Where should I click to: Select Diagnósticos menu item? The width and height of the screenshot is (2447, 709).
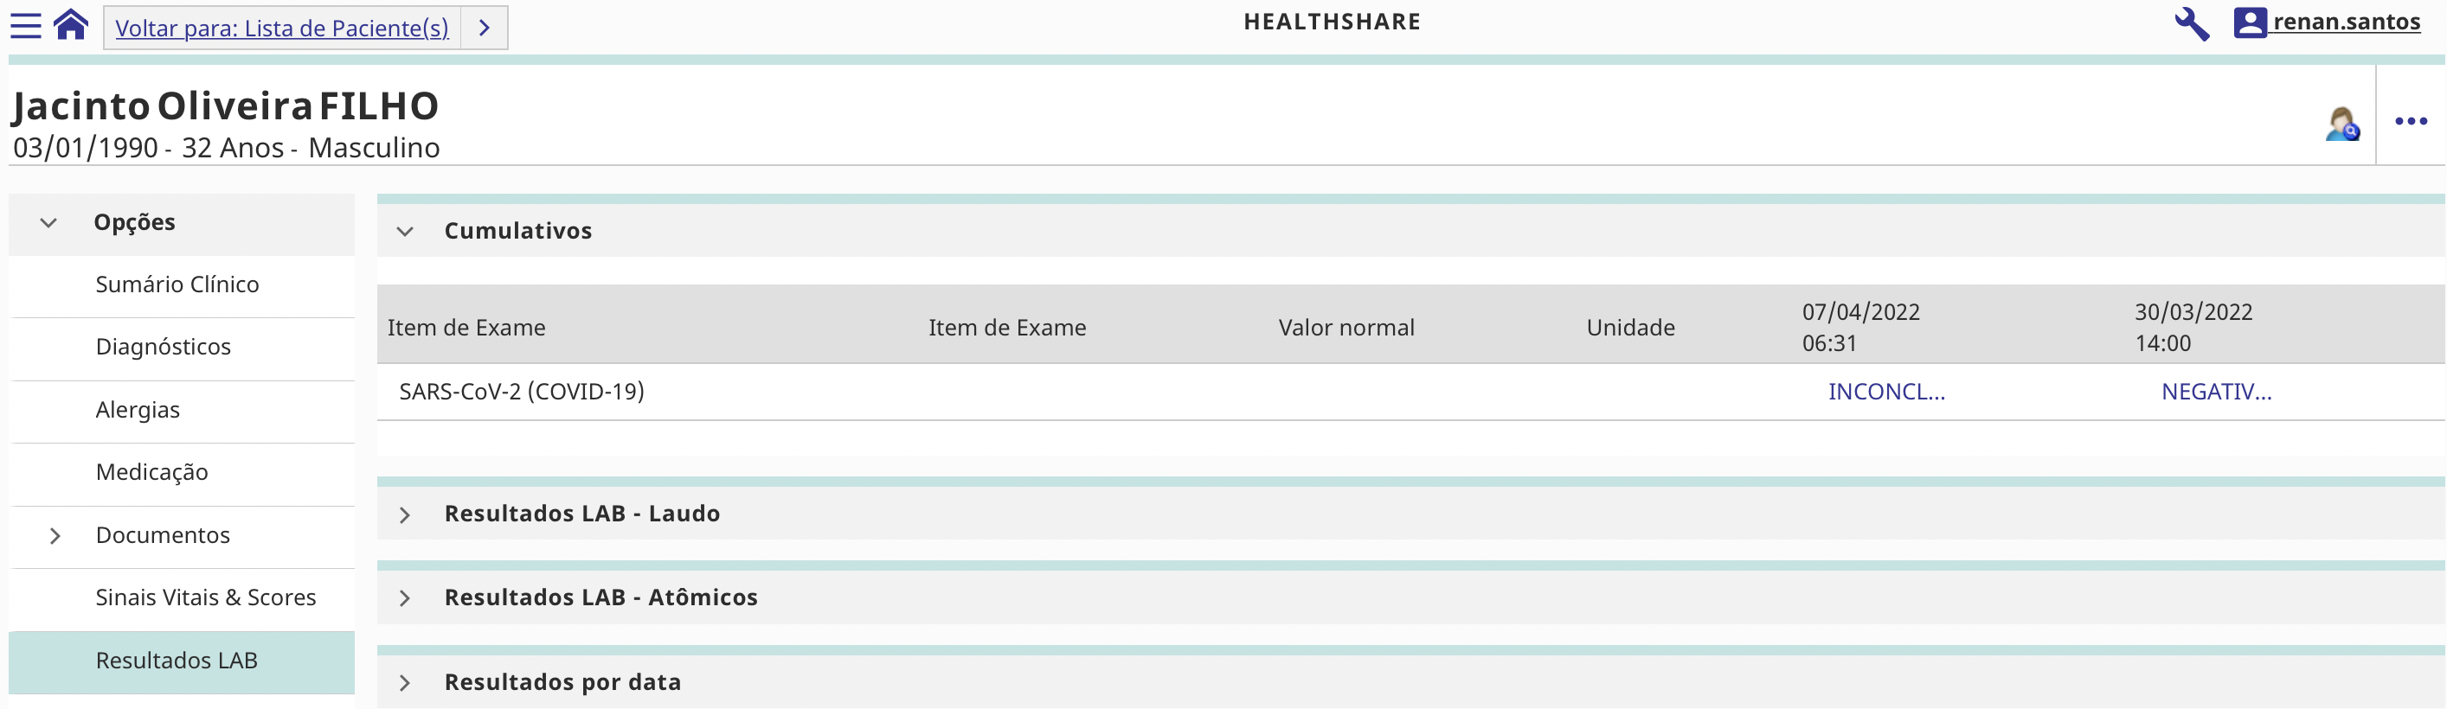[164, 348]
